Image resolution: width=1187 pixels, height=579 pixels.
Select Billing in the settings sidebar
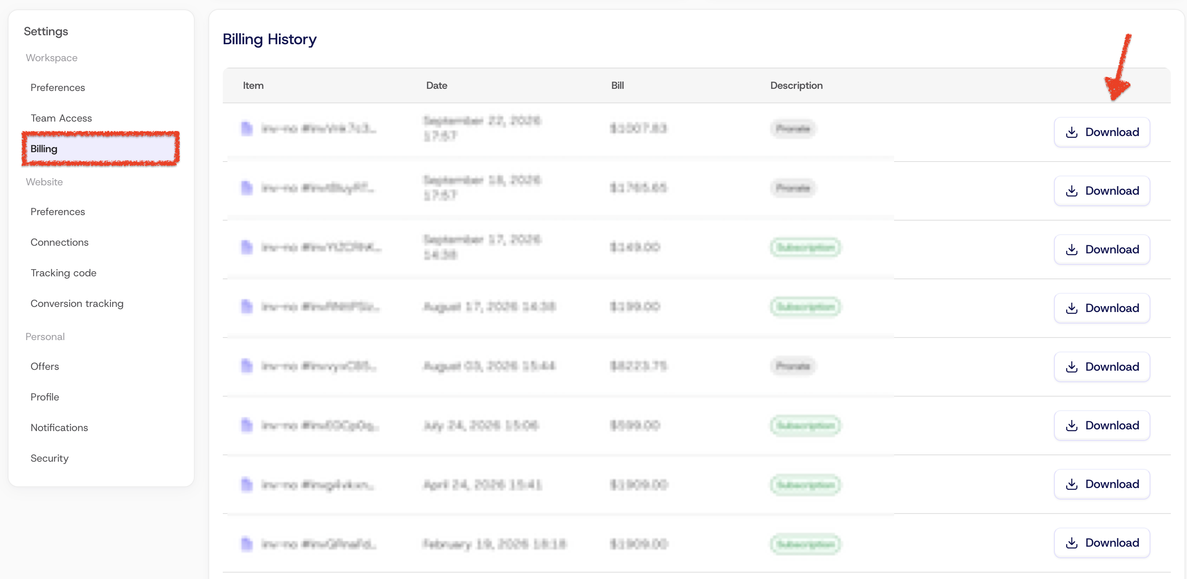point(100,149)
